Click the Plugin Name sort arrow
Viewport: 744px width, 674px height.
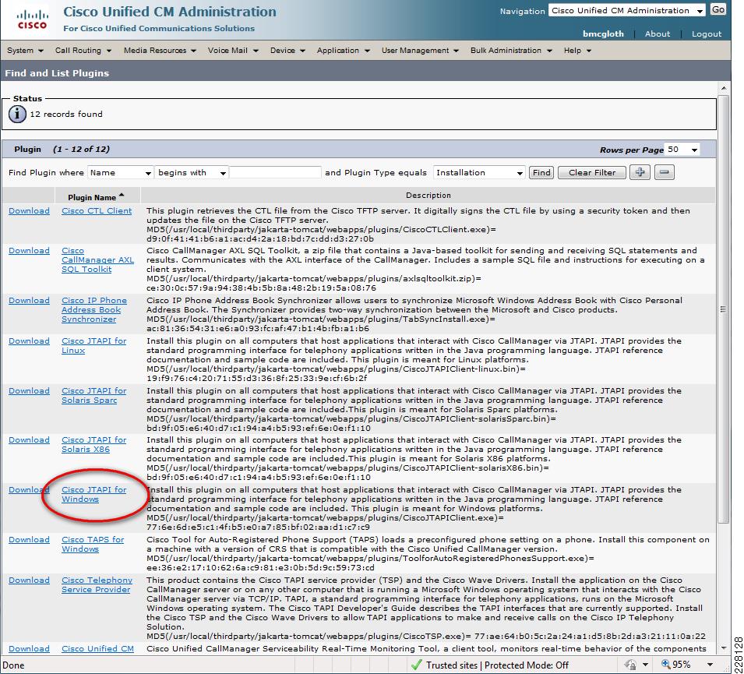[x=122, y=195]
